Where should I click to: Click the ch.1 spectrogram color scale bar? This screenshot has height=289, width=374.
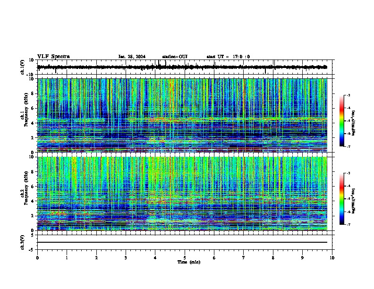tap(342, 121)
